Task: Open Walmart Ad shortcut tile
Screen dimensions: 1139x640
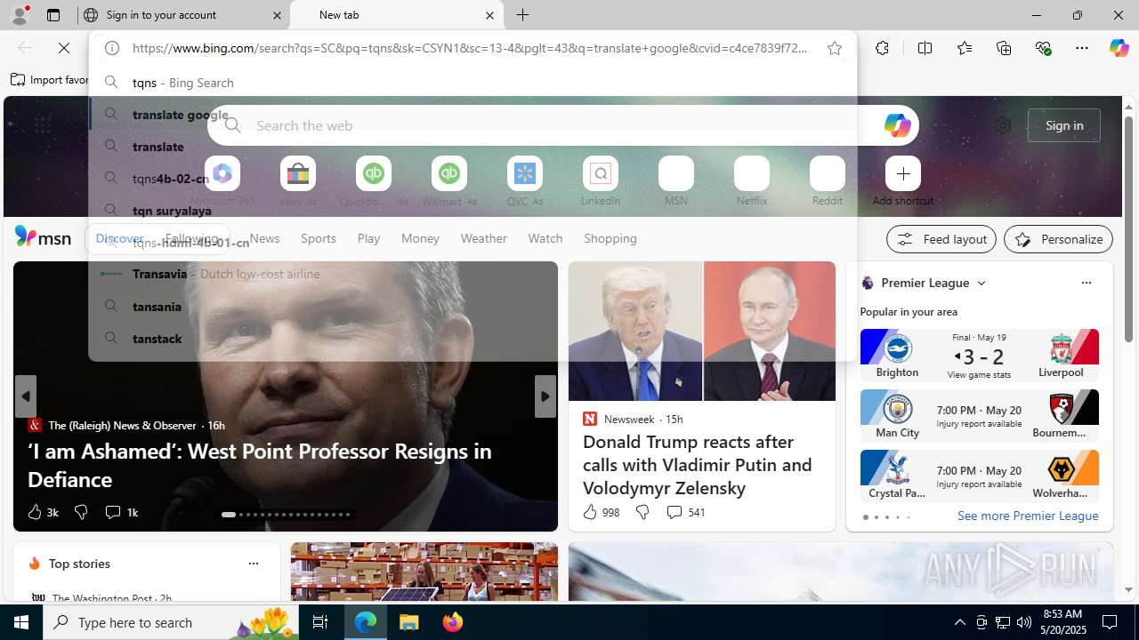Action: (449, 182)
